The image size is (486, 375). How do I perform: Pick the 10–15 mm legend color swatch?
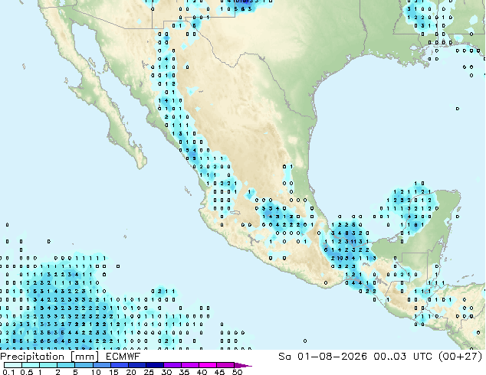point(101,365)
